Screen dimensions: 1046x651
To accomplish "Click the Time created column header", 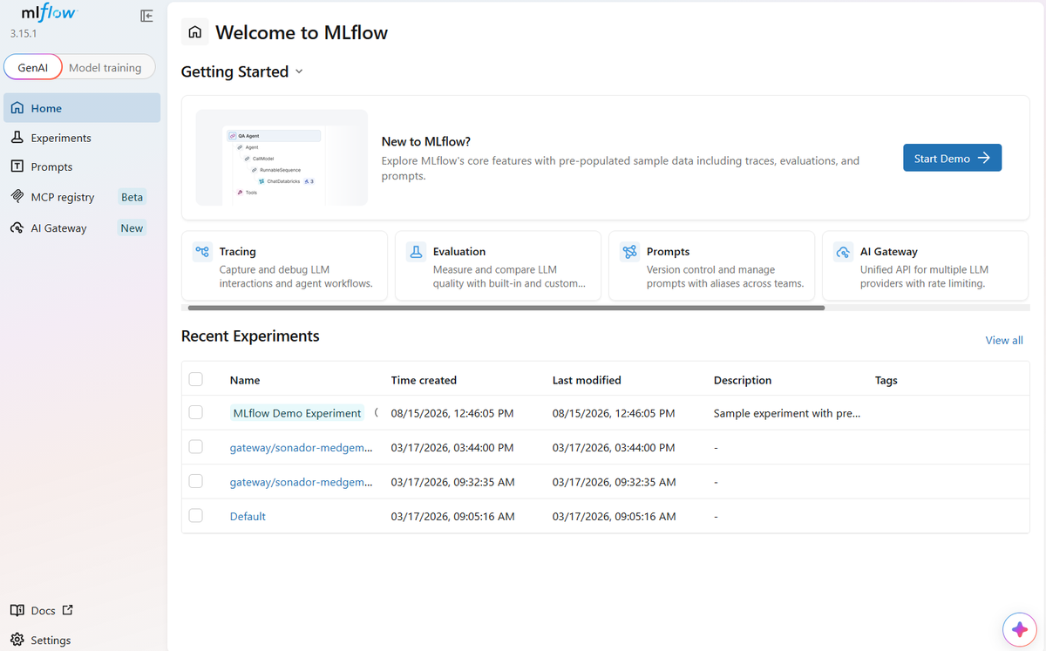I will click(424, 380).
